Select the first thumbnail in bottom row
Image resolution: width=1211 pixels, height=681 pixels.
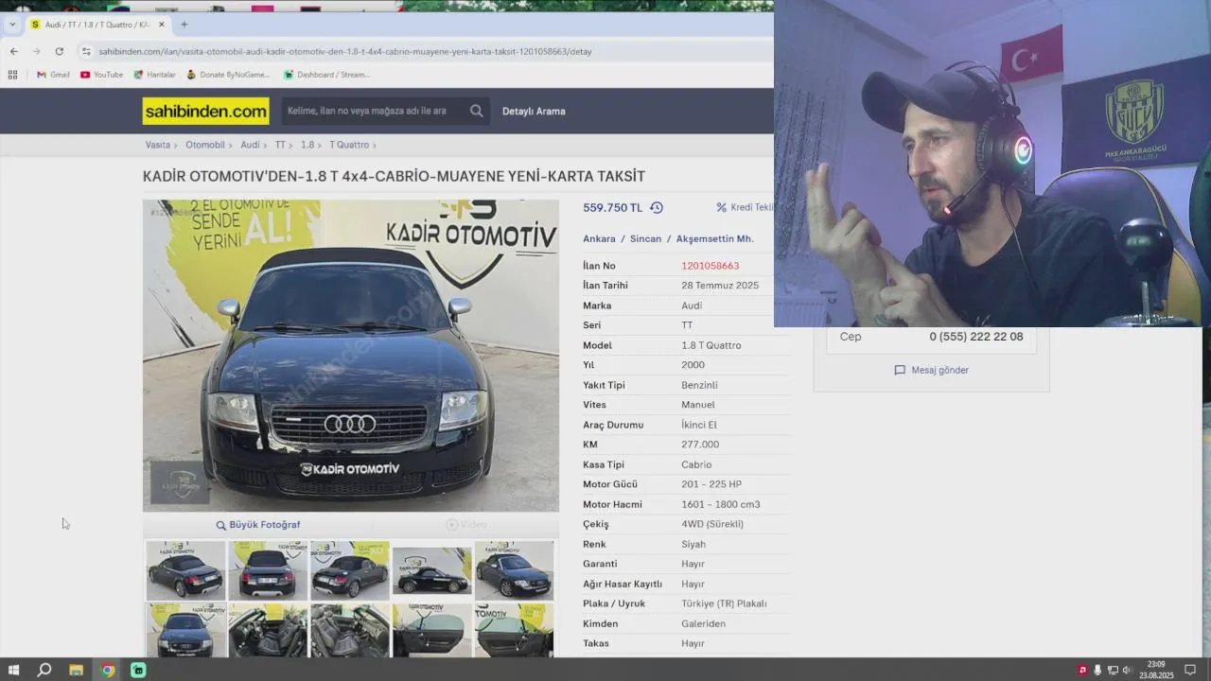click(185, 630)
